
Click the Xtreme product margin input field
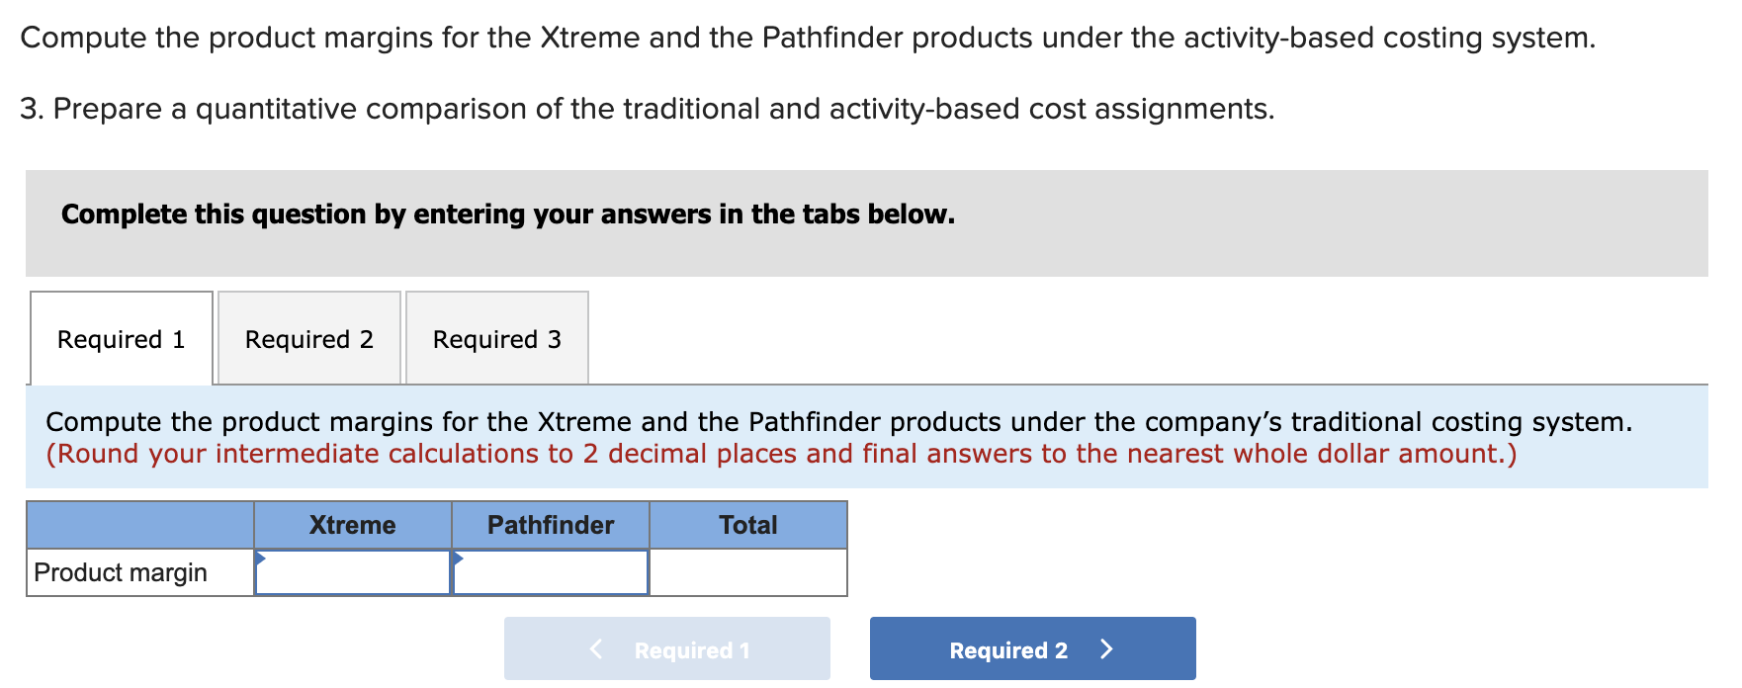point(356,571)
